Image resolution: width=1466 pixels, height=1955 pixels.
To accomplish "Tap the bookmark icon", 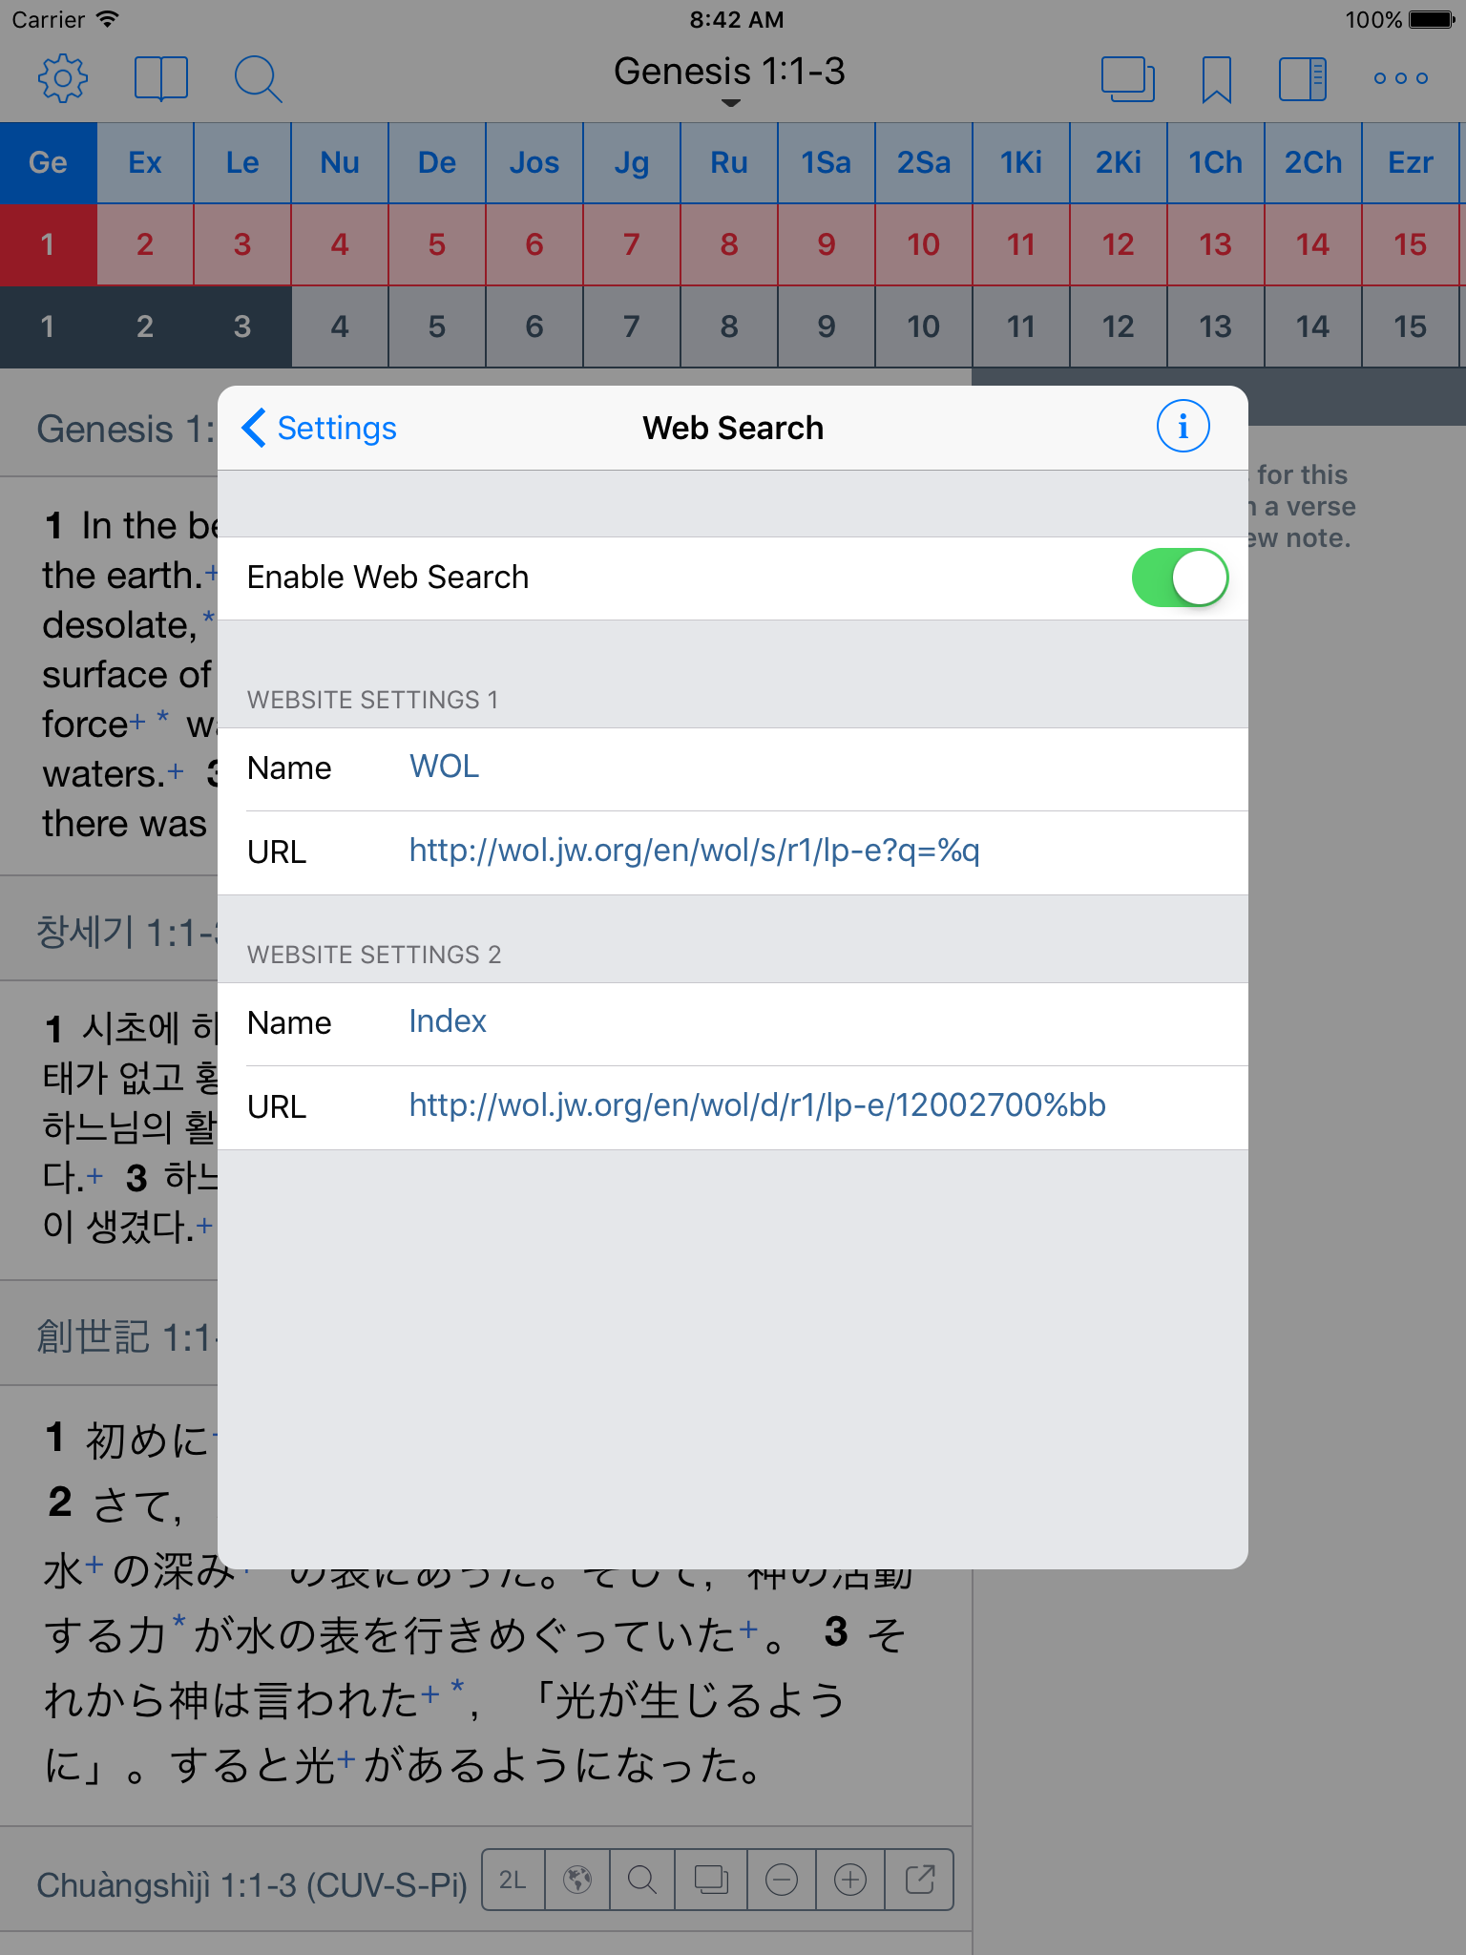I will click(1216, 78).
